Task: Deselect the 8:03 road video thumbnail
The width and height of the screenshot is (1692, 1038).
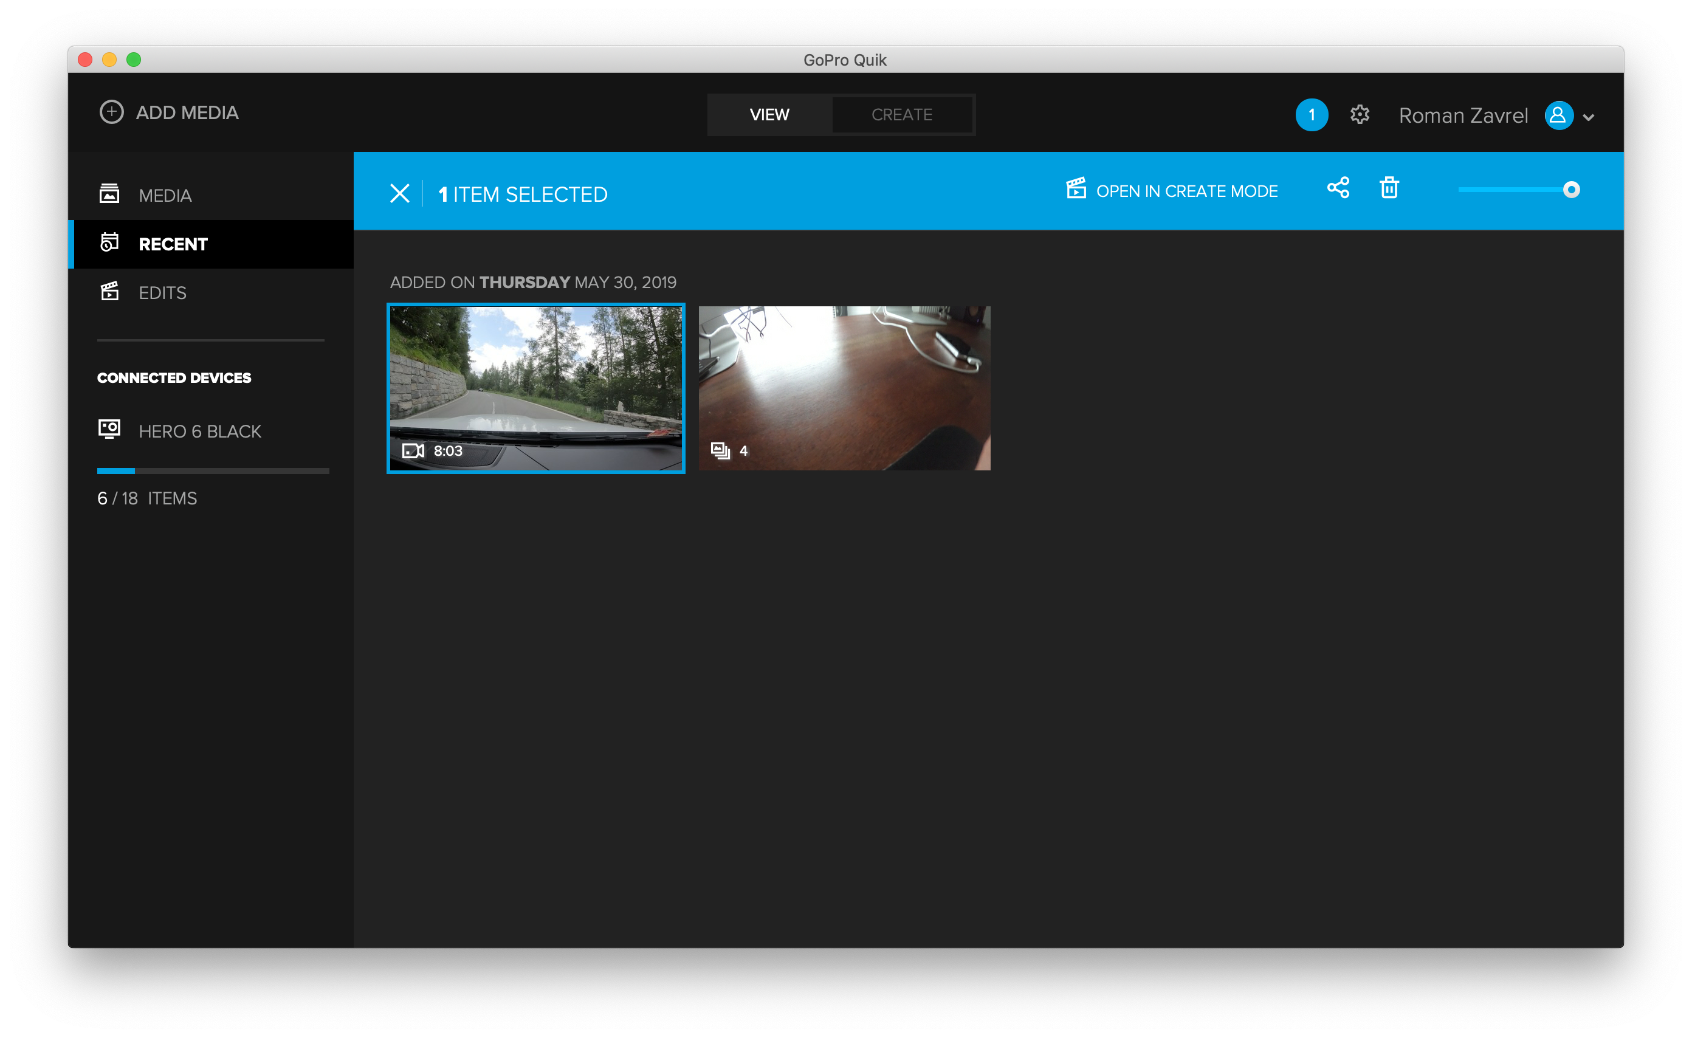Action: (535, 388)
